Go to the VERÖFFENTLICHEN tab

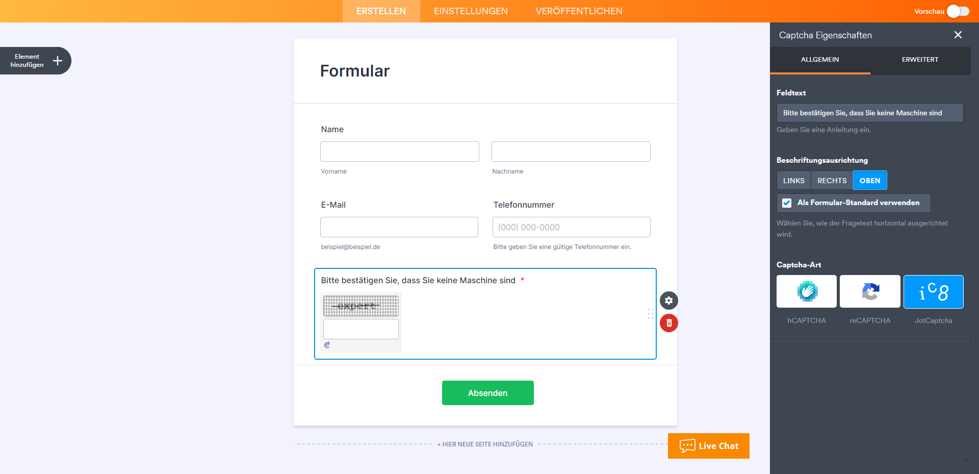click(579, 11)
